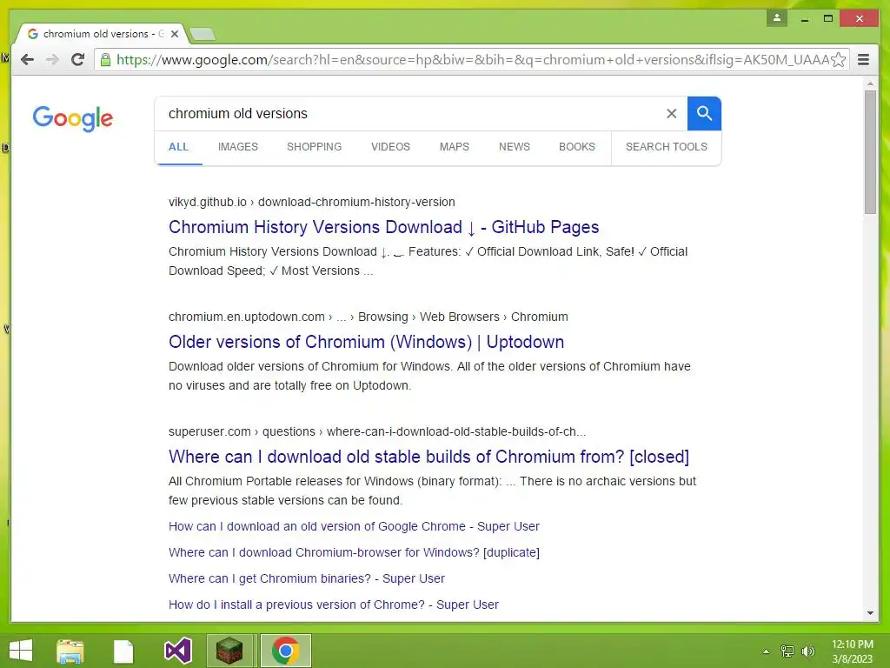Open the blank document taskbar icon
This screenshot has height=668, width=890.
[123, 651]
